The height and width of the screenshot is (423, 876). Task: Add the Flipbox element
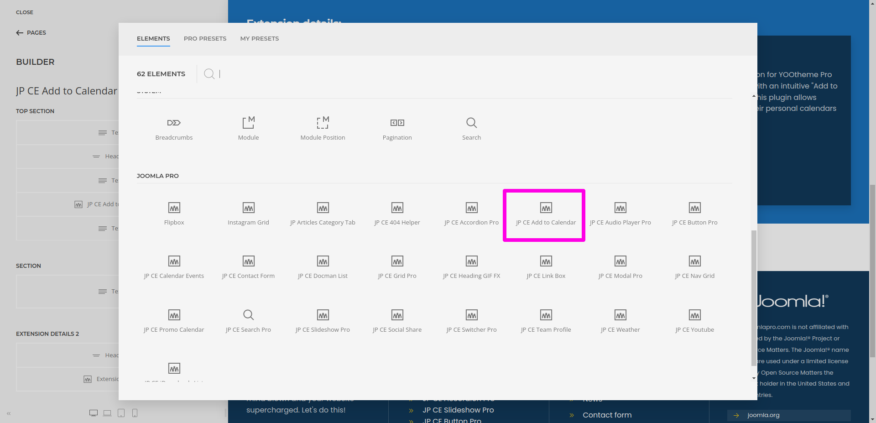(174, 214)
